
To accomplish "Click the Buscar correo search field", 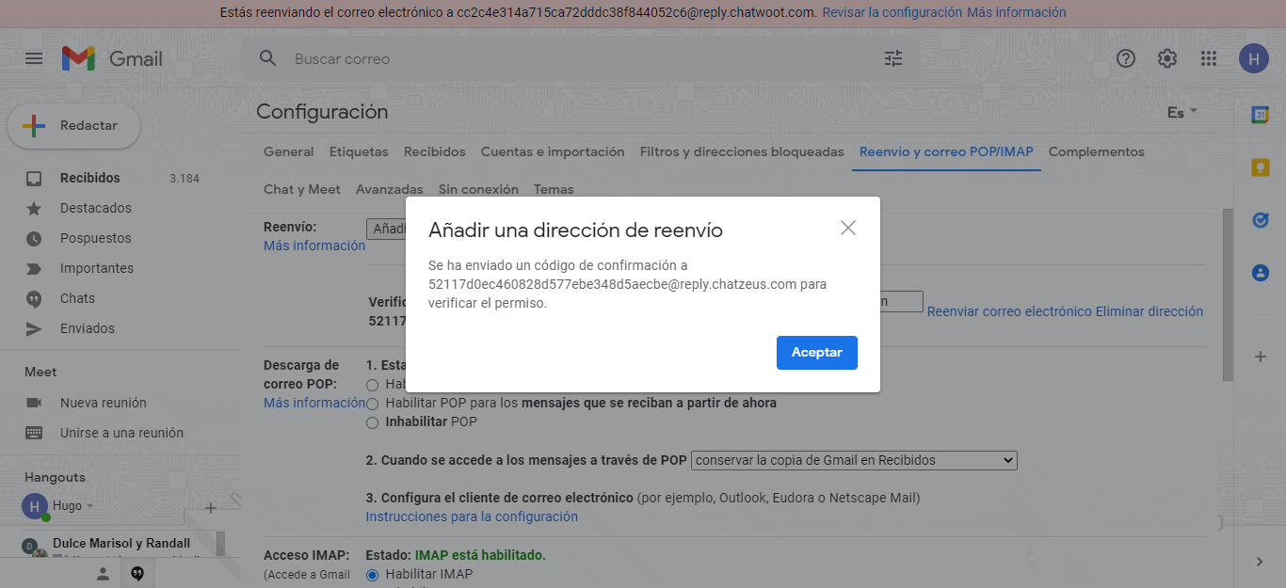I will point(565,58).
